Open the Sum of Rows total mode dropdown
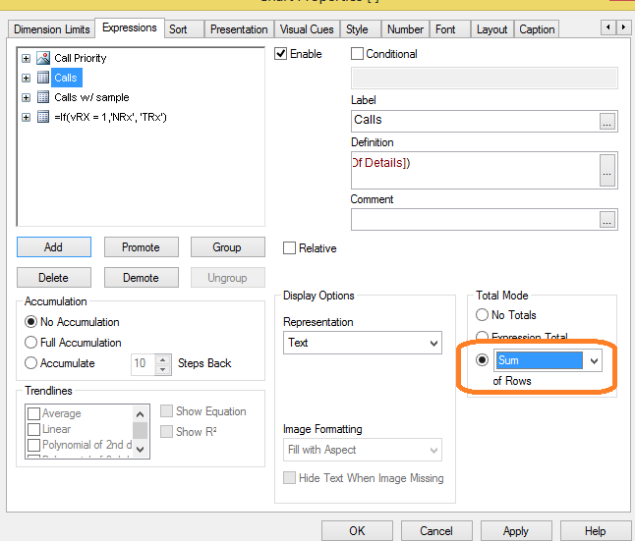635x541 pixels. pos(593,361)
